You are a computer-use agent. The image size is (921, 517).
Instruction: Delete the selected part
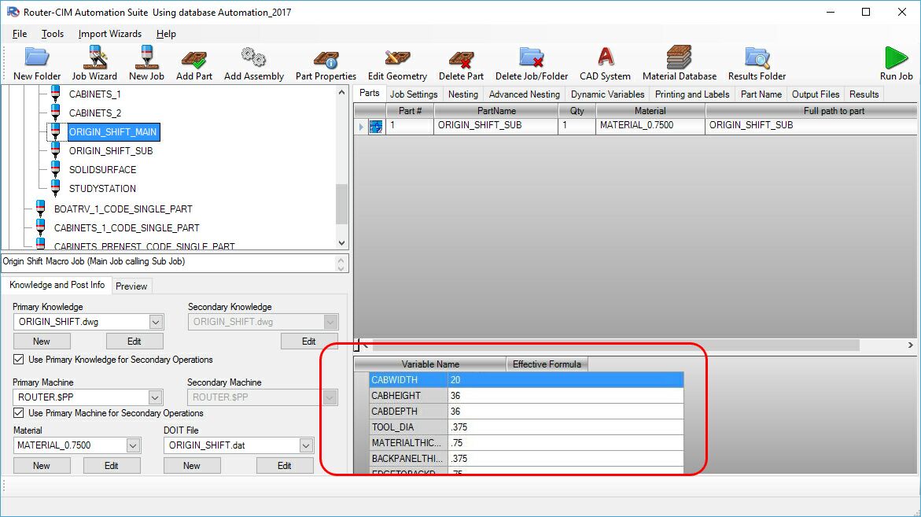461,63
